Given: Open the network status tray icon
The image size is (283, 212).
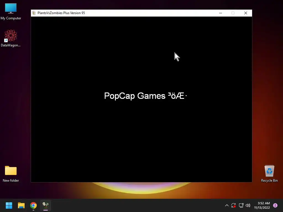Looking at the screenshot, I should point(241,205).
